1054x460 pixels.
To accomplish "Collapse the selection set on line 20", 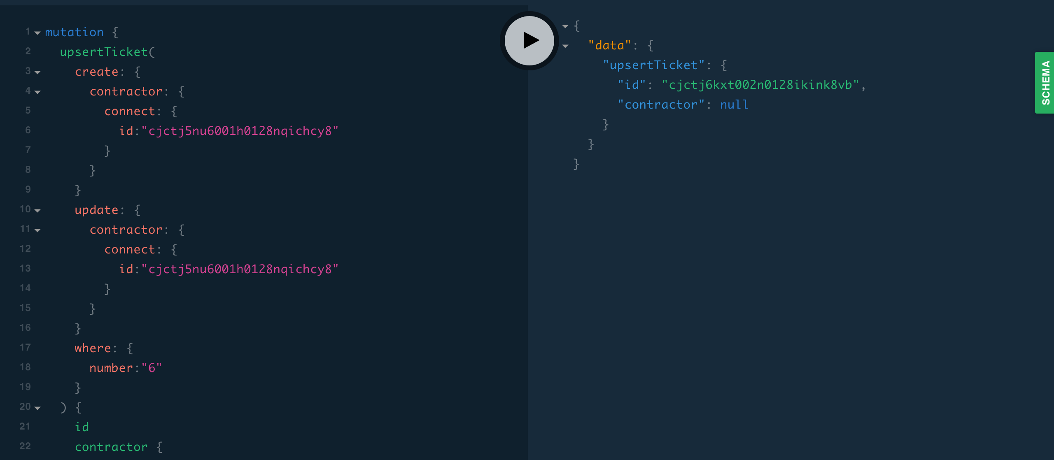I will point(37,408).
